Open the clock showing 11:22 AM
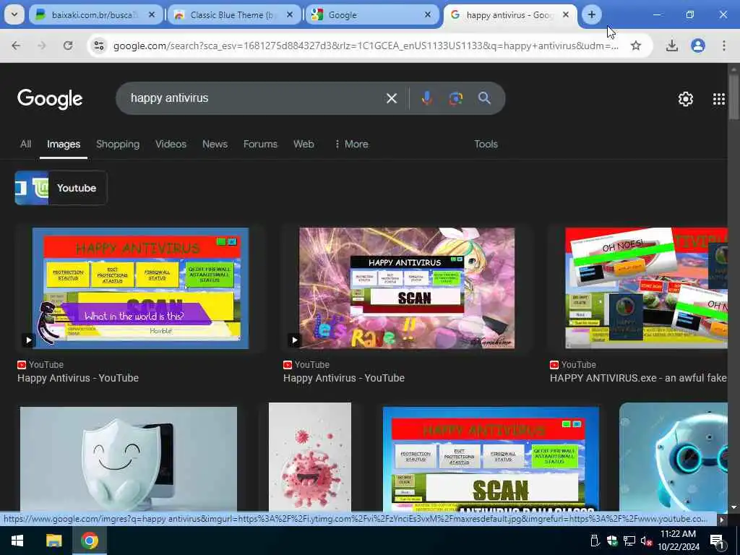Screen dimensions: 740x555 678,541
